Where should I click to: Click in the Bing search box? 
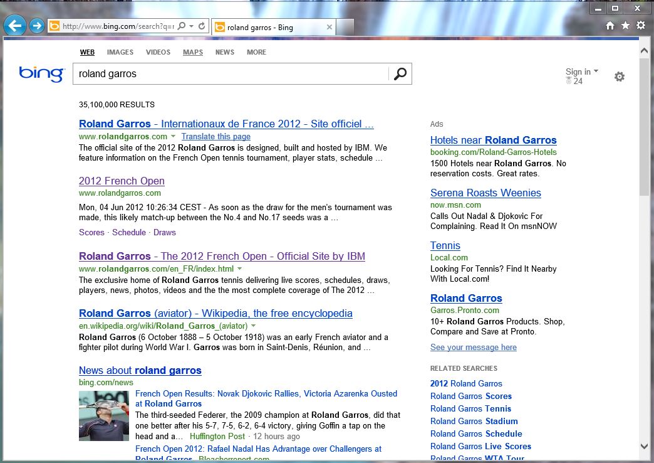(x=231, y=74)
